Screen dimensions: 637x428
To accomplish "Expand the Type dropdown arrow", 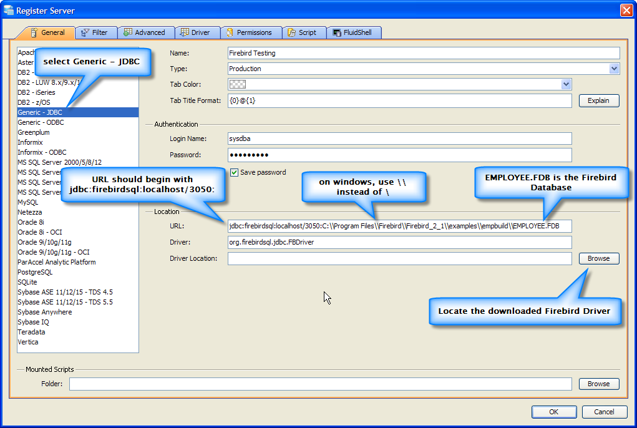I will point(615,69).
